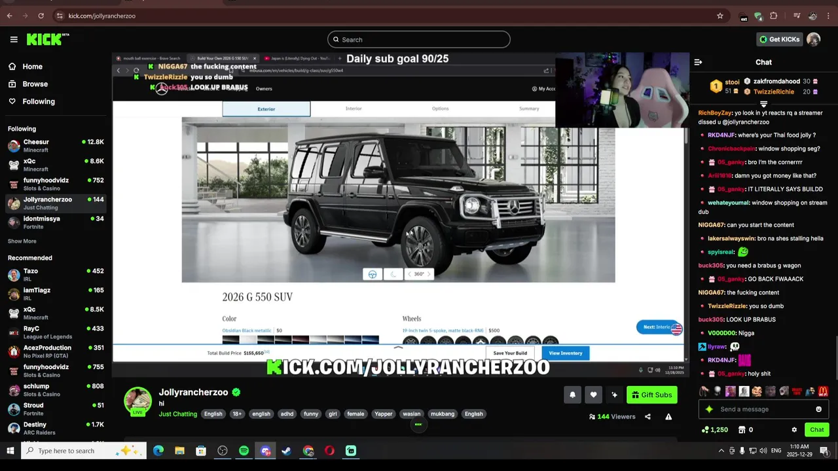838x471 pixels.
Task: Open the Windows Start menu
Action: (10, 451)
